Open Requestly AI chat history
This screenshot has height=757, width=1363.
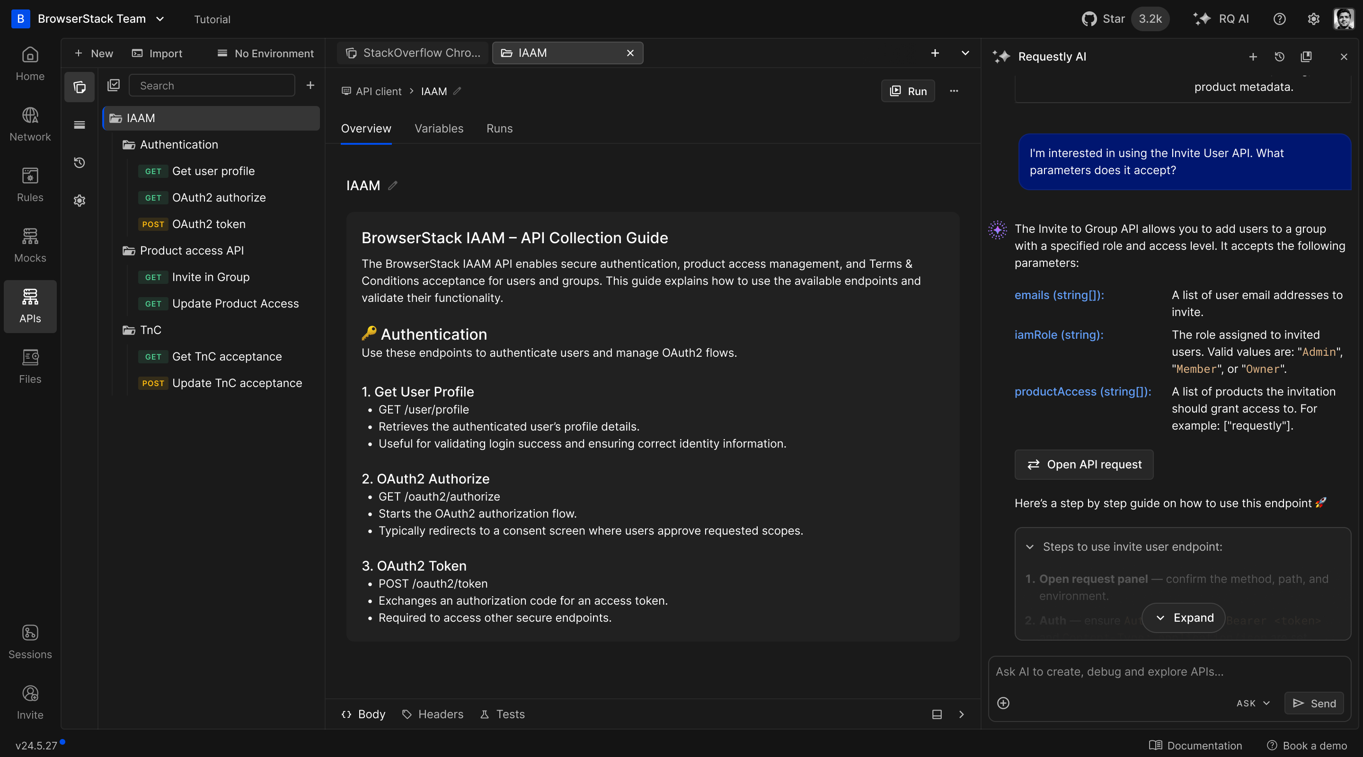point(1279,57)
